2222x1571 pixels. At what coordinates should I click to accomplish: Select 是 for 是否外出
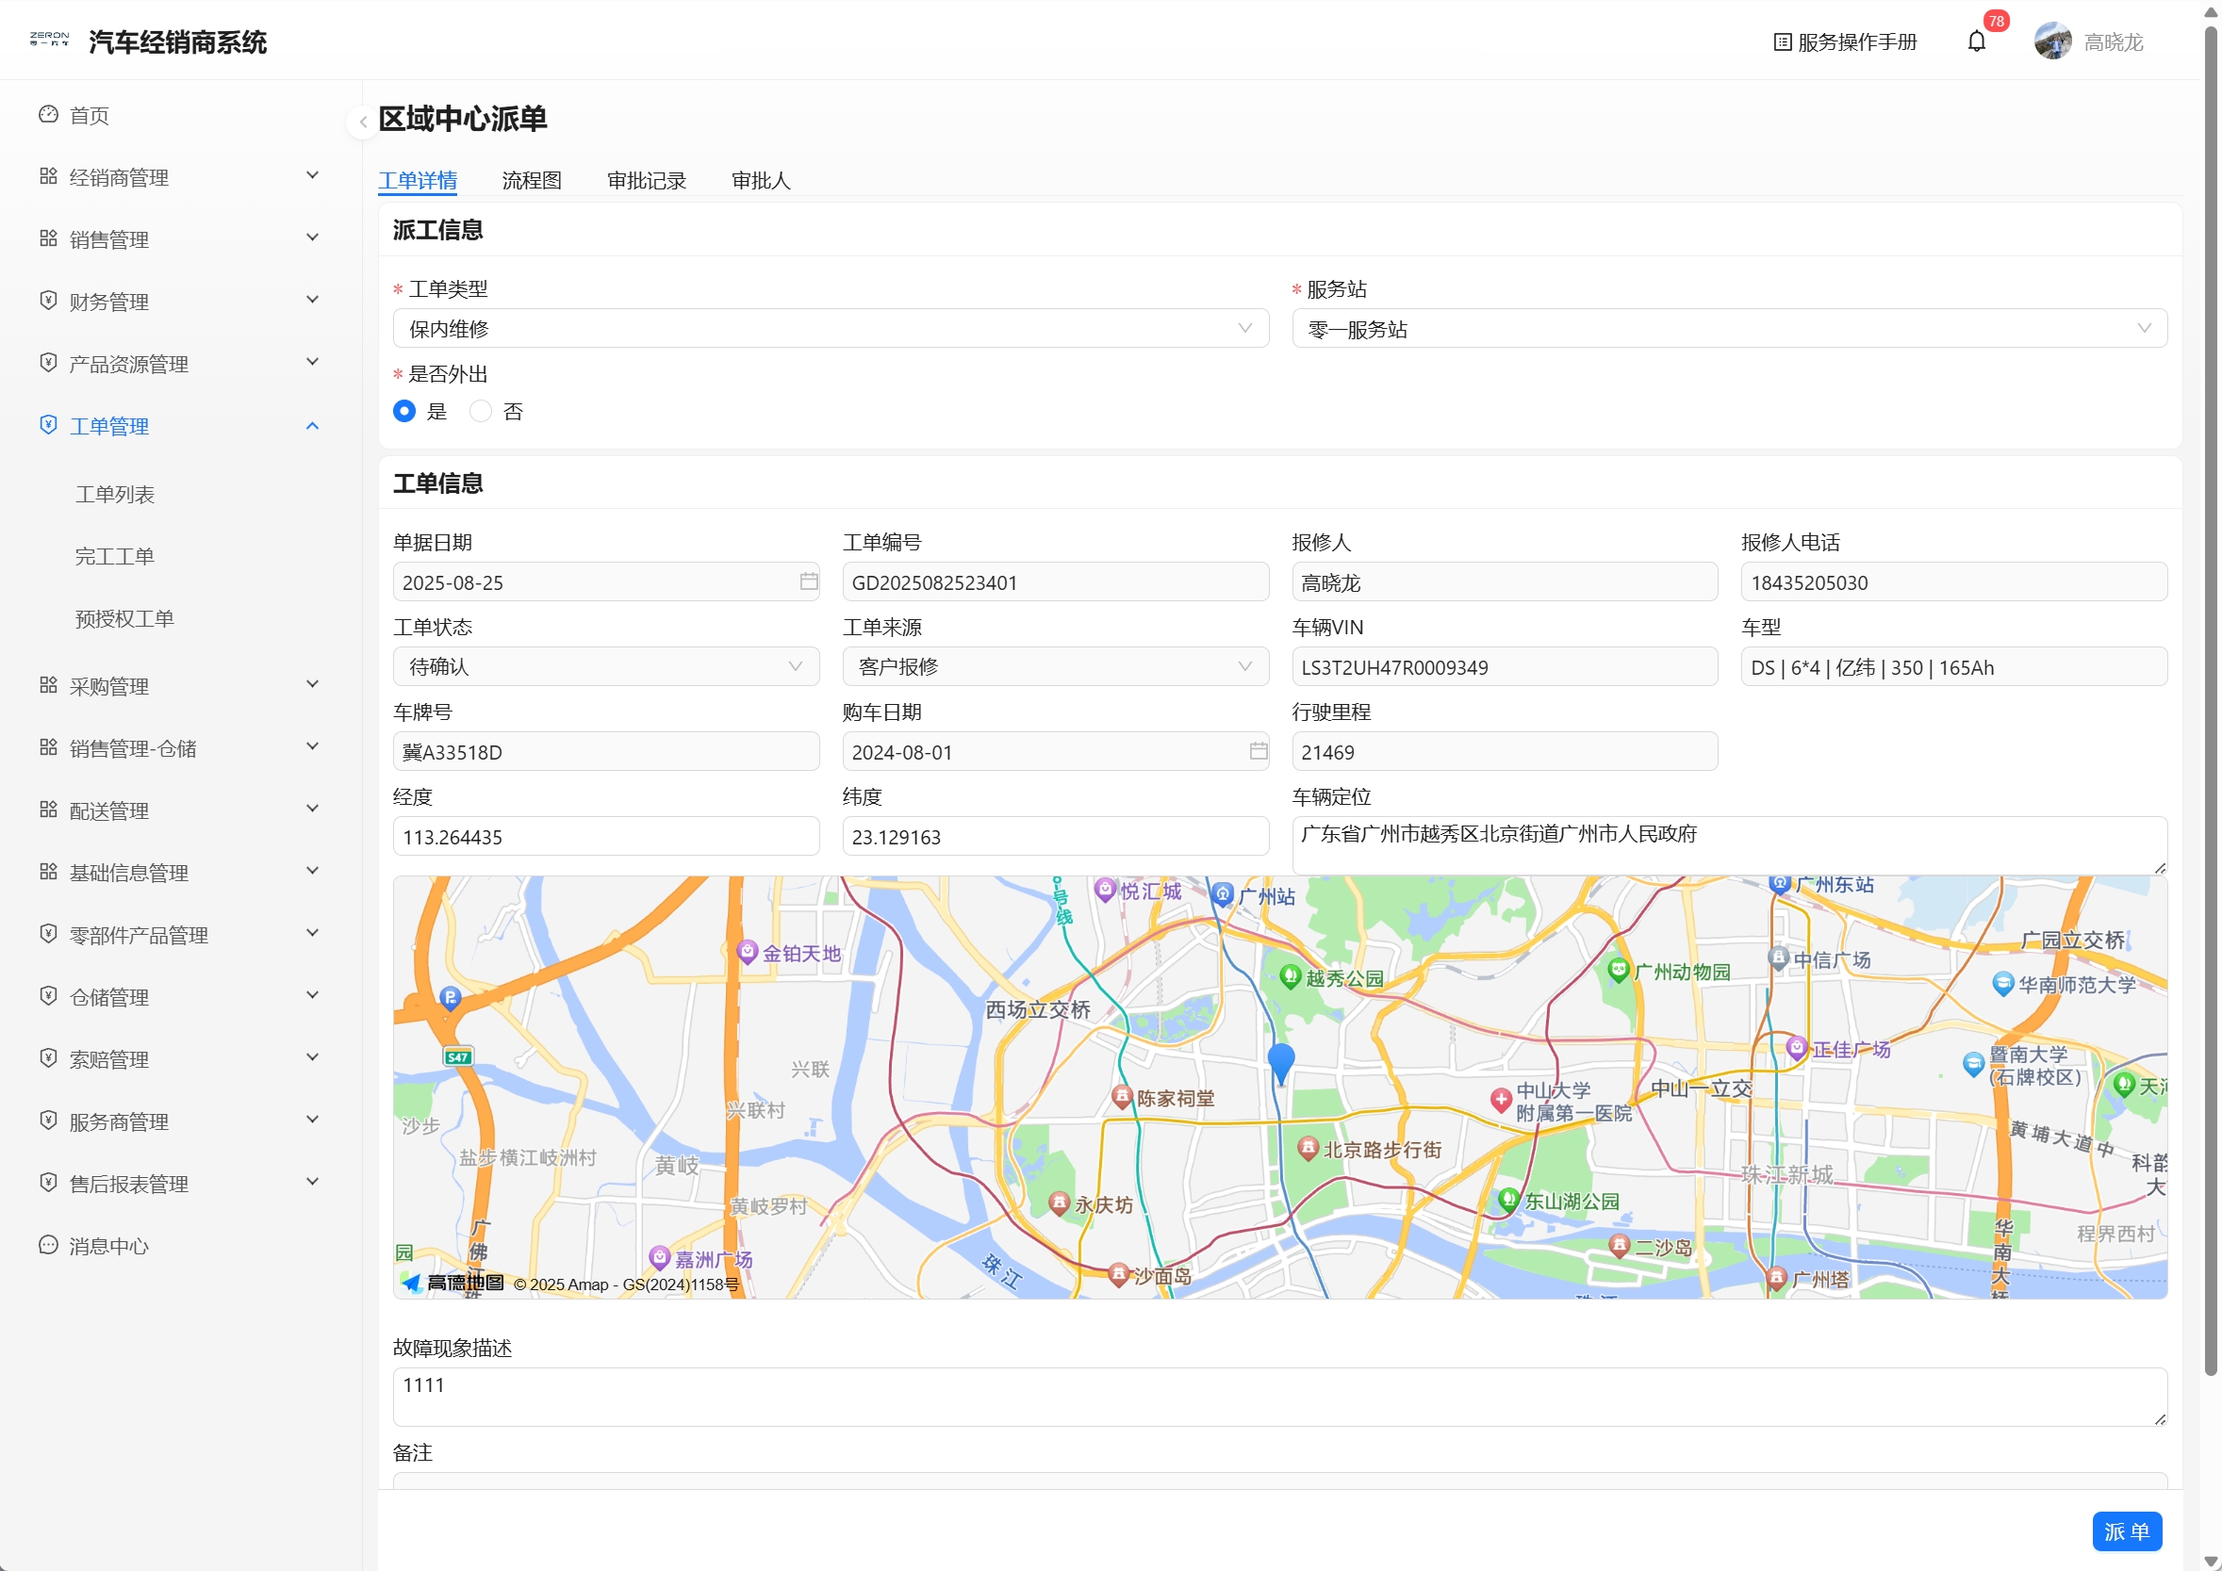click(404, 411)
